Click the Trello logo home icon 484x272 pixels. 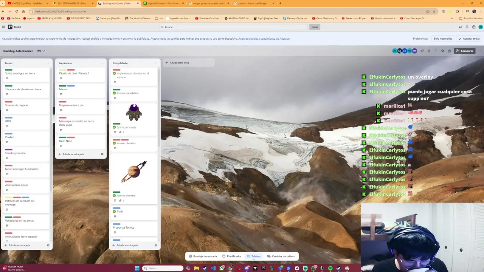click(x=15, y=27)
